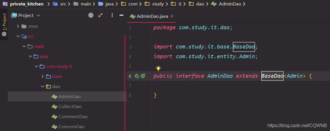The image size is (330, 131).
Task: Click study in the breadcrumb bar
Action: [x=158, y=4]
